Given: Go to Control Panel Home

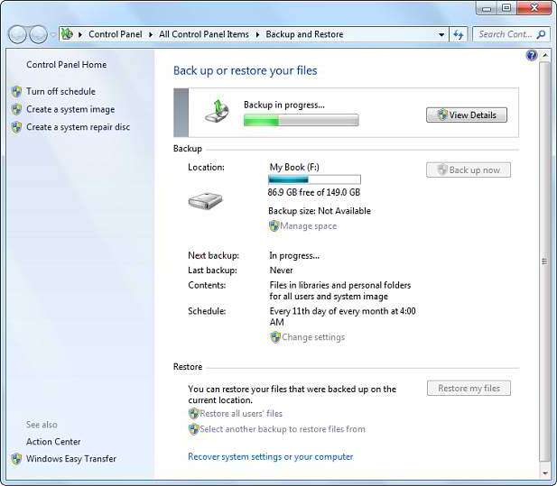Looking at the screenshot, I should (67, 65).
